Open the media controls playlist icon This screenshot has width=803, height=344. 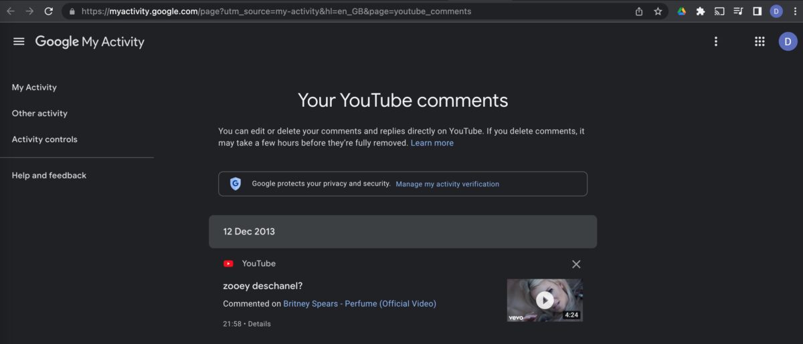point(738,11)
